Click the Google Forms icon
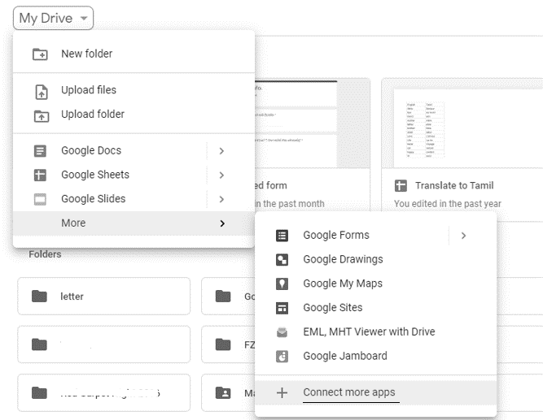This screenshot has width=543, height=420. (x=282, y=236)
